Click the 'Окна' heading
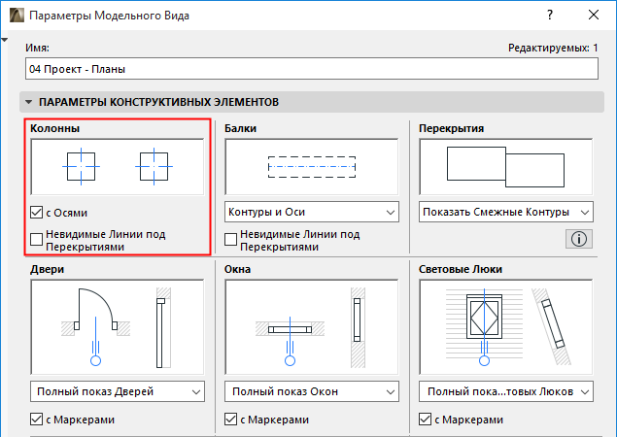Viewport: 617px width, 437px height. (238, 269)
